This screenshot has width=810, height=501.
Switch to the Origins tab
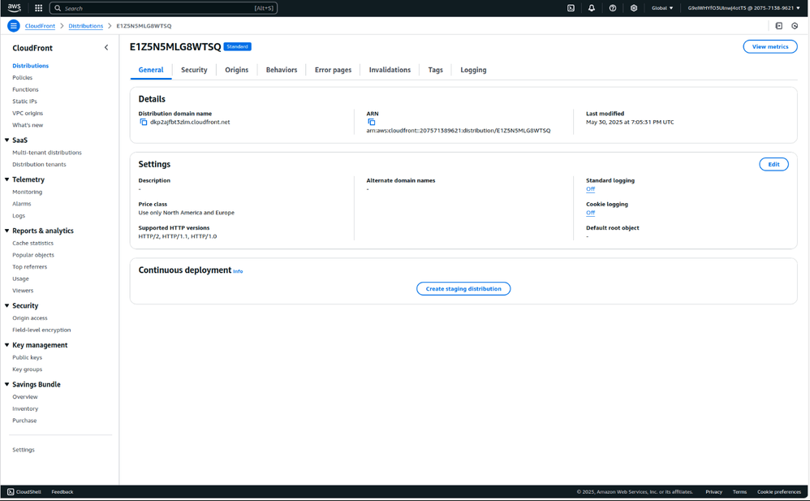point(237,70)
